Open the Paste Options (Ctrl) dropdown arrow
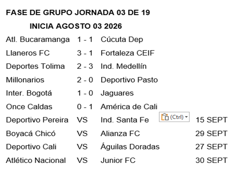 pyautogui.click(x=186, y=117)
